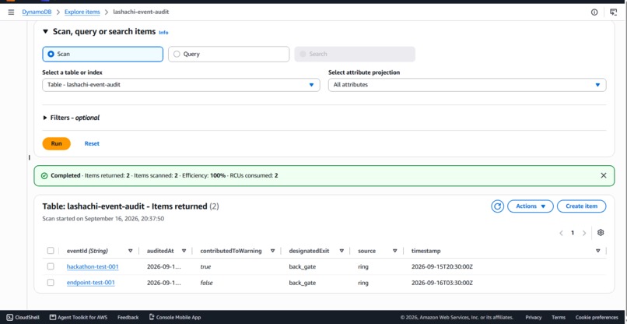The height and width of the screenshot is (324, 627).
Task: Click the lashachi-event-audit breadcrumb text
Action: pos(142,12)
